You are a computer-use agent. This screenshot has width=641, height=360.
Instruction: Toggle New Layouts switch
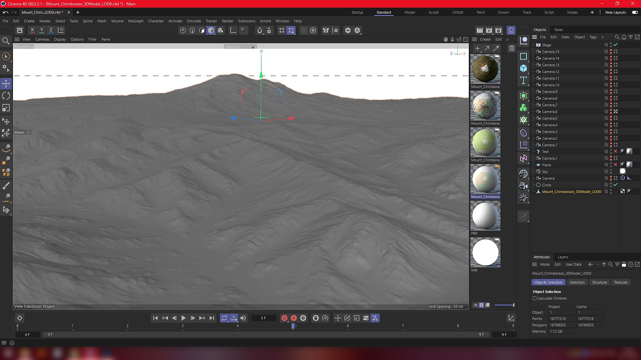(x=635, y=12)
